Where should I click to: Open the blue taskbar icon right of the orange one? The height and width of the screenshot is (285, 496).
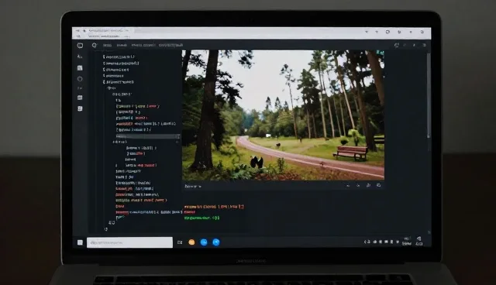[204, 242]
